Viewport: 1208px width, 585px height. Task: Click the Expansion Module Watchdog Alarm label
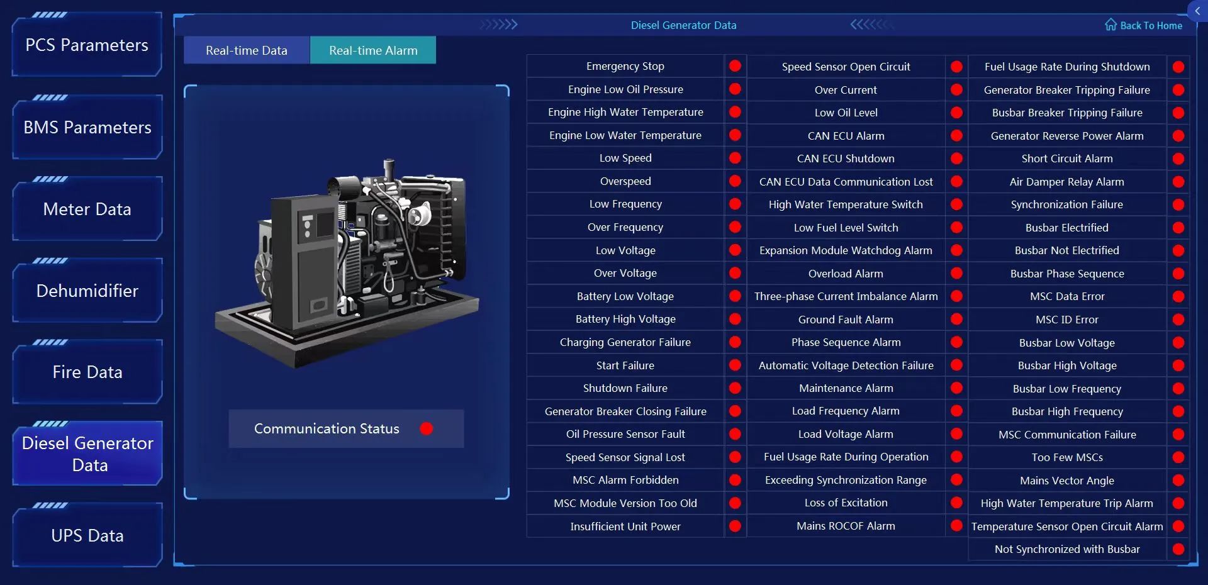tap(846, 250)
